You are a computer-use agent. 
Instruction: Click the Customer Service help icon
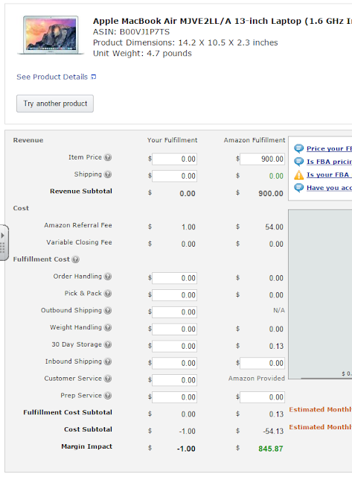click(107, 379)
